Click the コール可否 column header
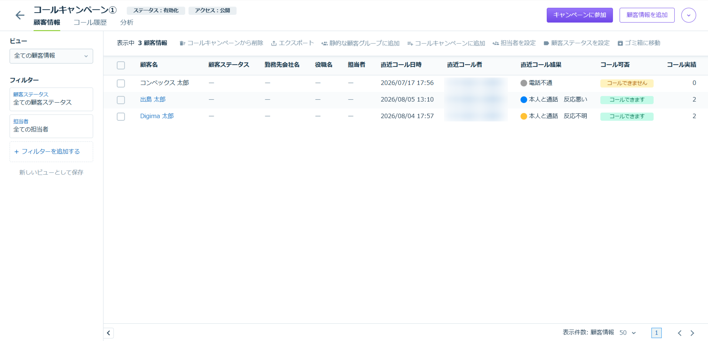The image size is (708, 341). click(x=615, y=65)
